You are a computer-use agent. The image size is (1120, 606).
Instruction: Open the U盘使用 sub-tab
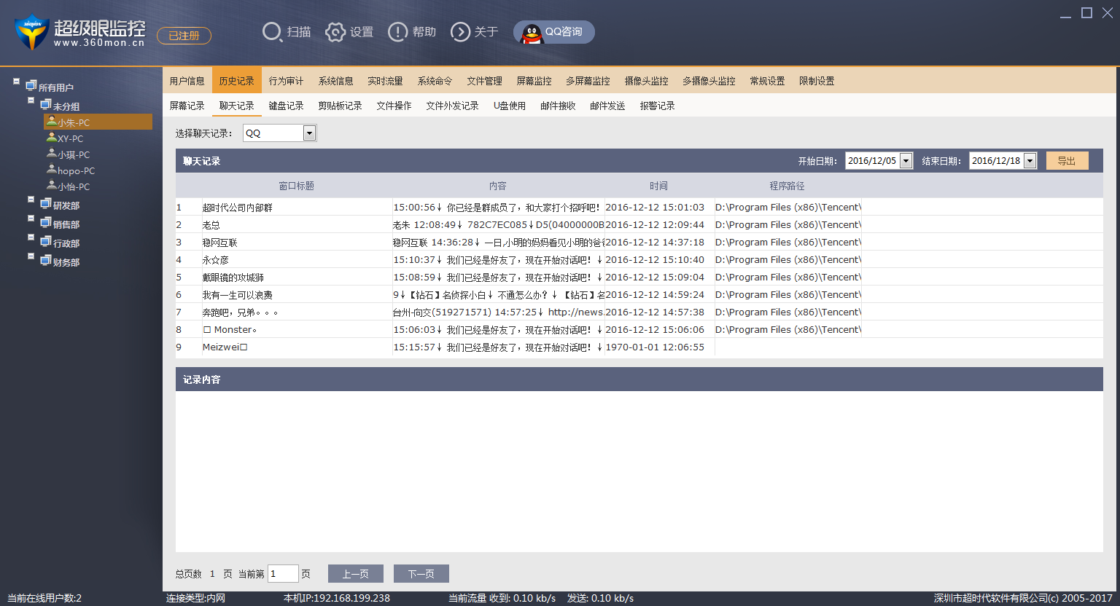coord(510,106)
